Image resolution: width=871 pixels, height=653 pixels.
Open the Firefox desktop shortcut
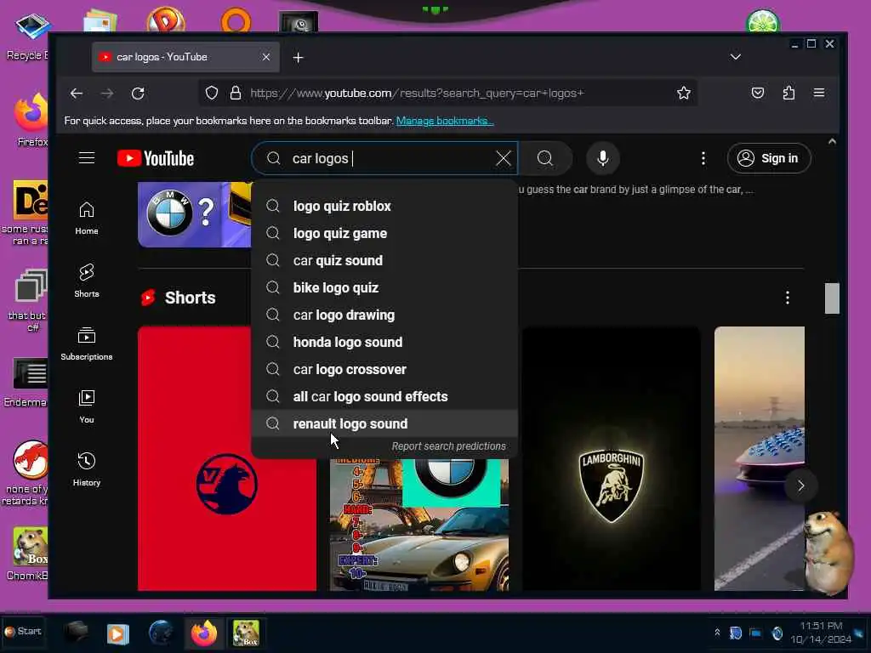click(31, 121)
